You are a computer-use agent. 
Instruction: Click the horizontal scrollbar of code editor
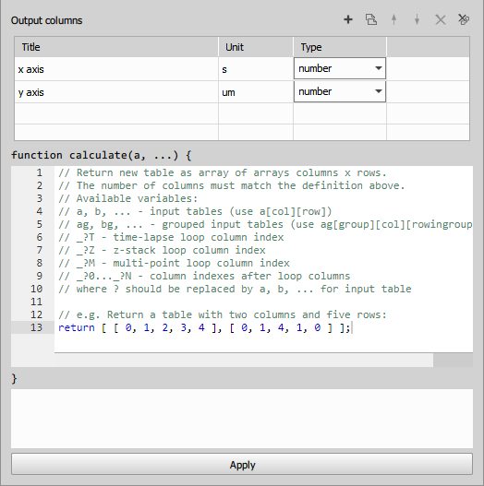click(244, 360)
